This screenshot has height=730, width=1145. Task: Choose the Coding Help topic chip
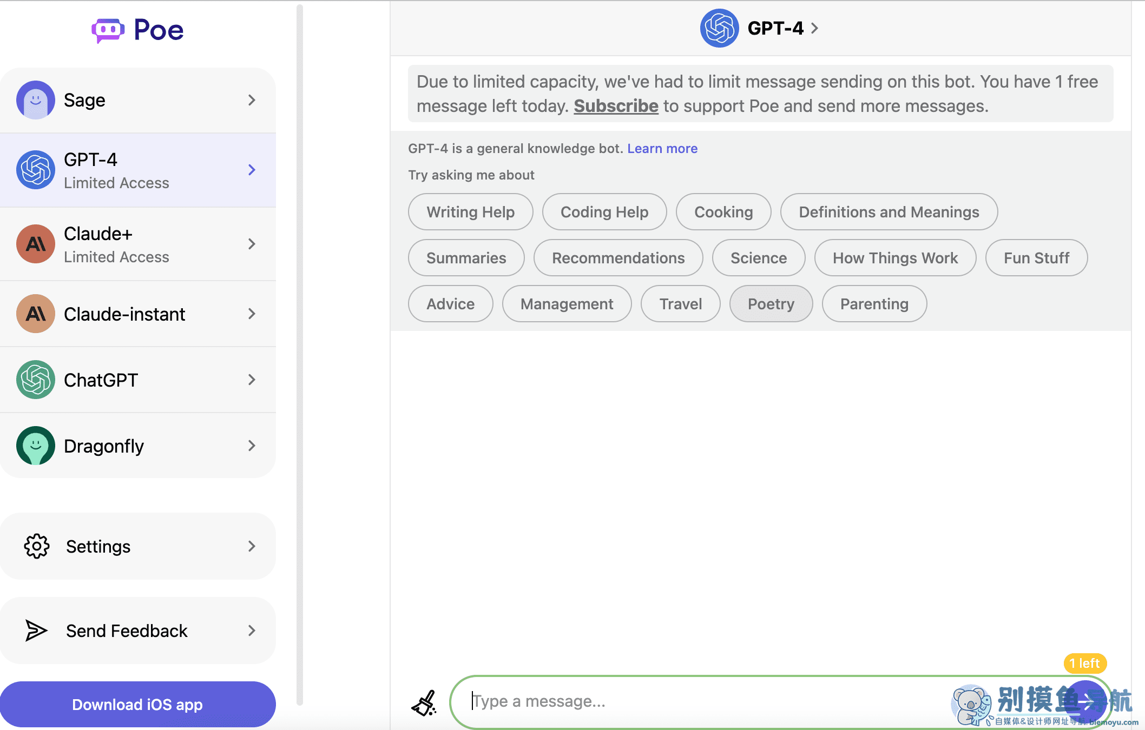point(604,212)
